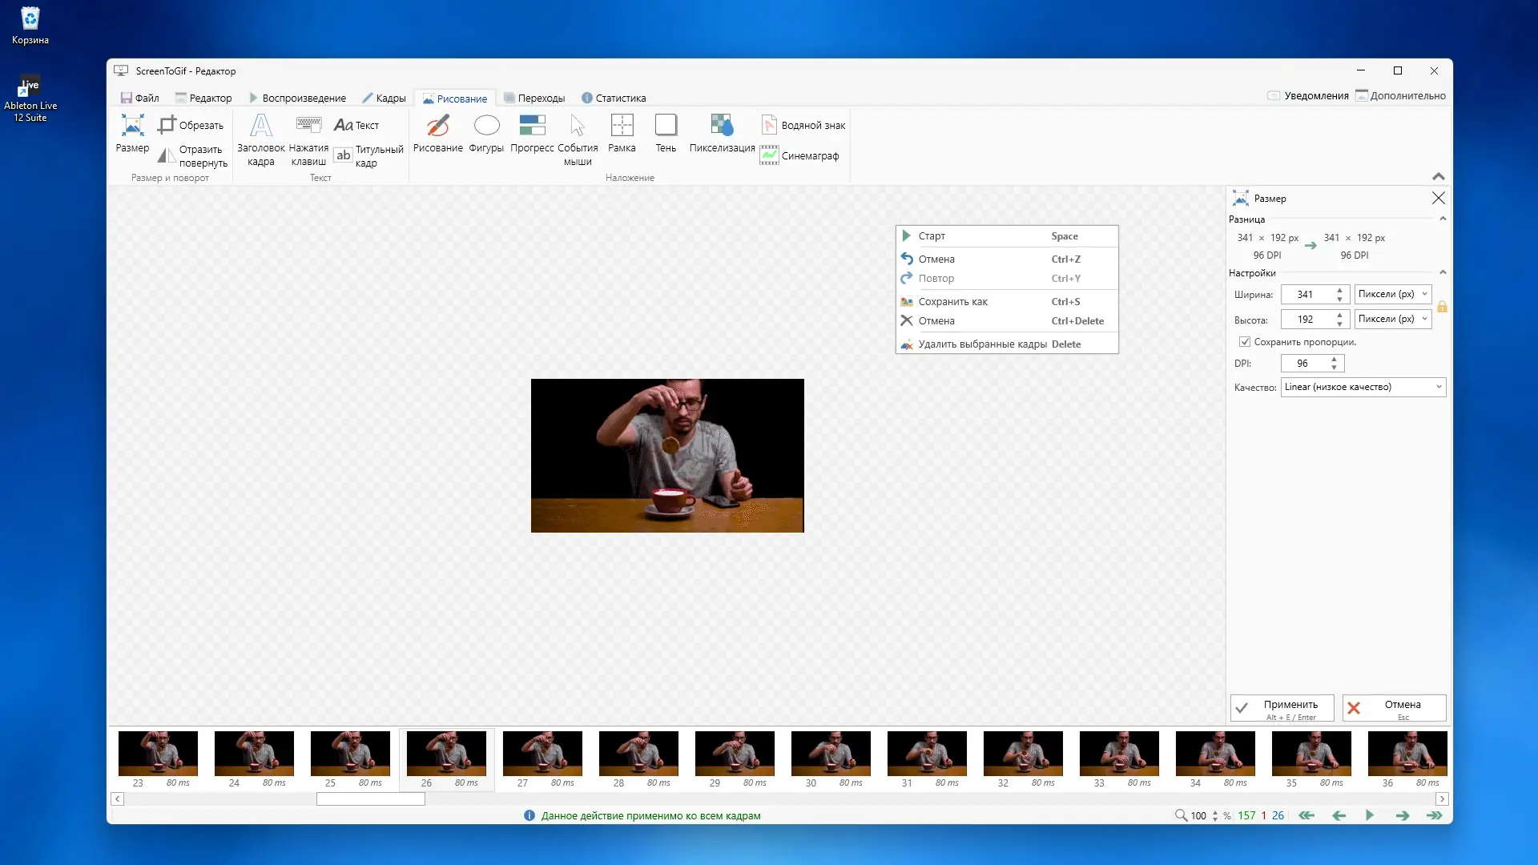1538x865 pixels.
Task: Select frame 30 thumbnail in timeline
Action: 831,753
